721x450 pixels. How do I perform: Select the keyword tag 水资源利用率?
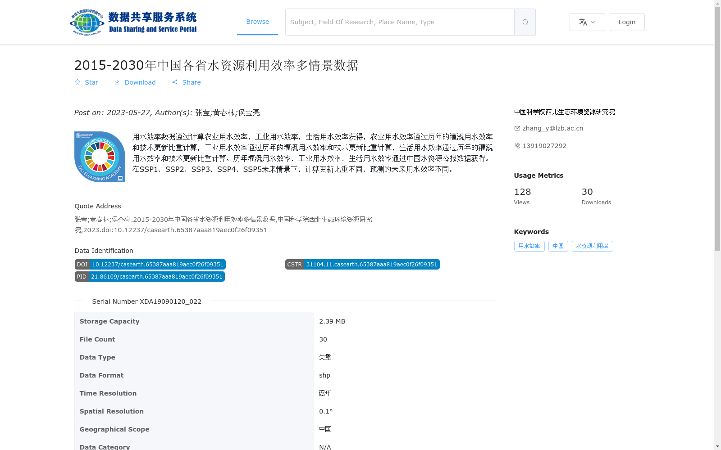[x=592, y=246]
